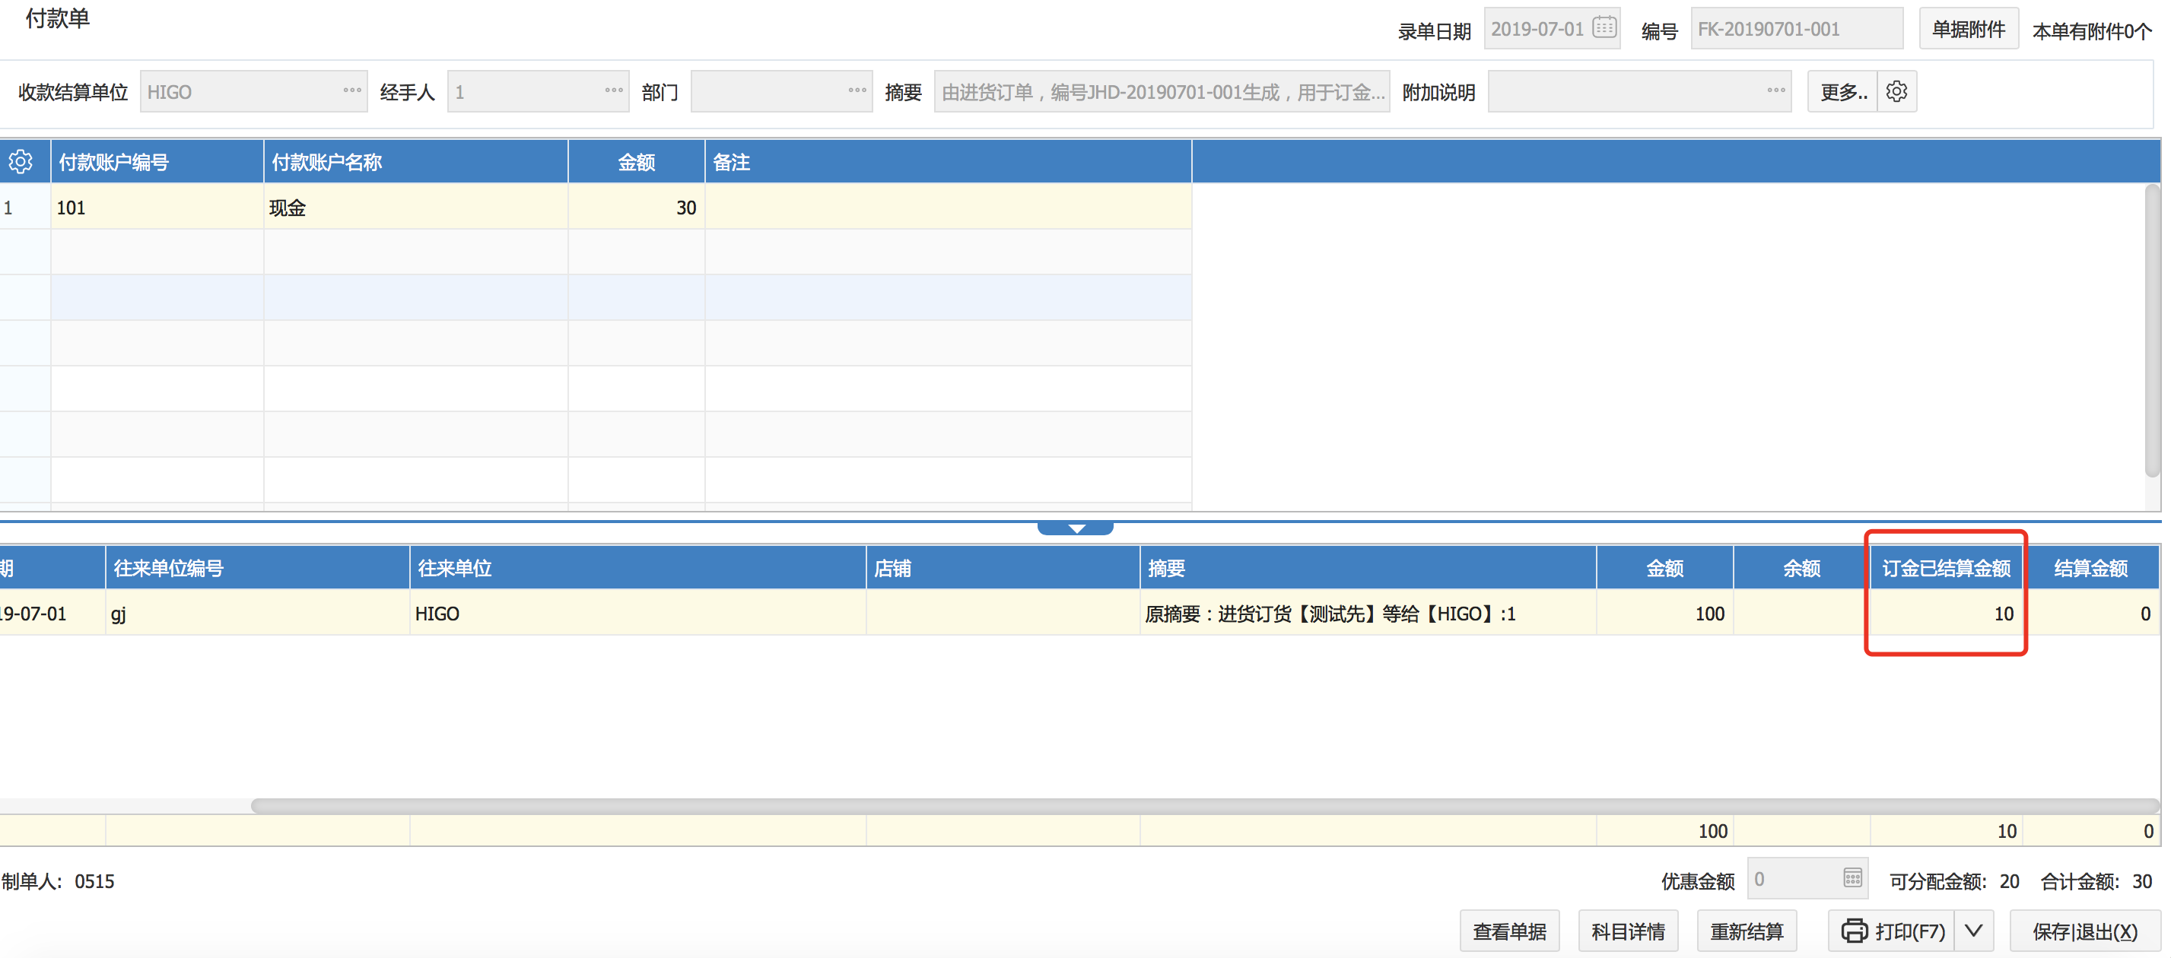This screenshot has width=2171, height=958.
Task: Expand the print options dropdown arrow
Action: pyautogui.click(x=1973, y=930)
